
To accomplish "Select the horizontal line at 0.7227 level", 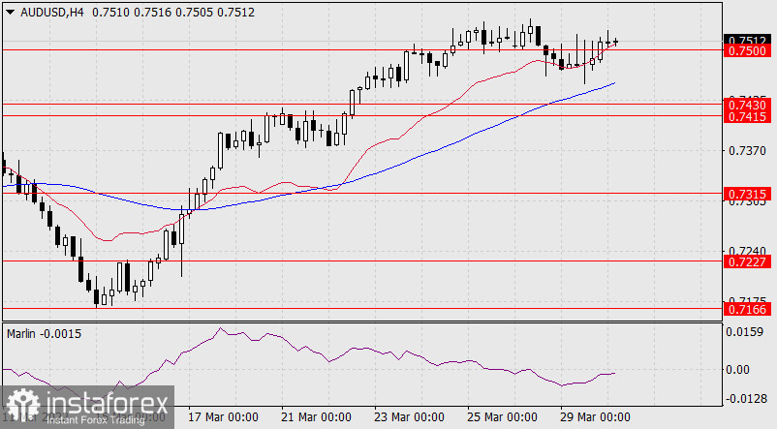I will coord(361,261).
